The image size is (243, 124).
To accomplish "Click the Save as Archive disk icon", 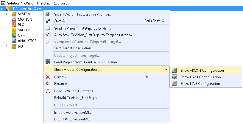I will tap(48, 14).
